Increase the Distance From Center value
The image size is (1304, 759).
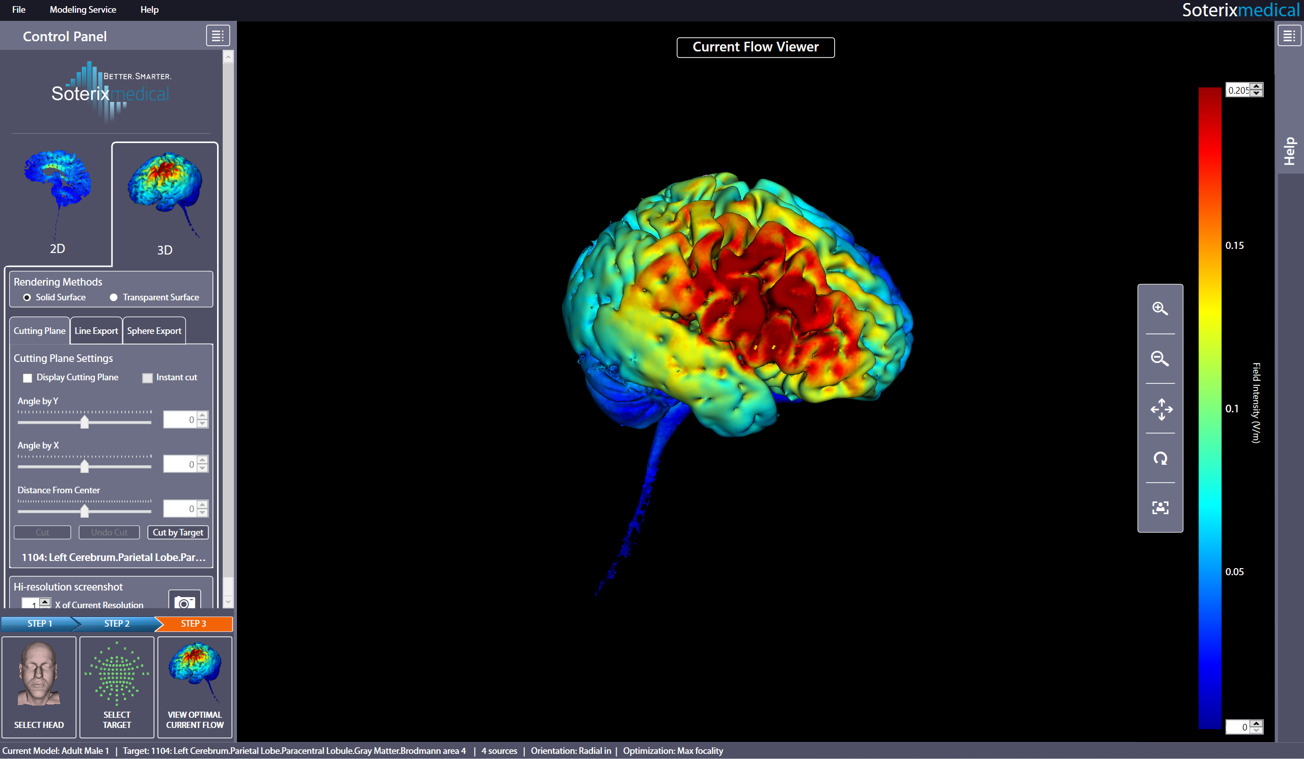203,504
